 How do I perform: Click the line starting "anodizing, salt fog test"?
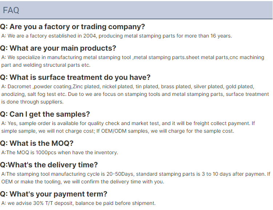(x=135, y=94)
